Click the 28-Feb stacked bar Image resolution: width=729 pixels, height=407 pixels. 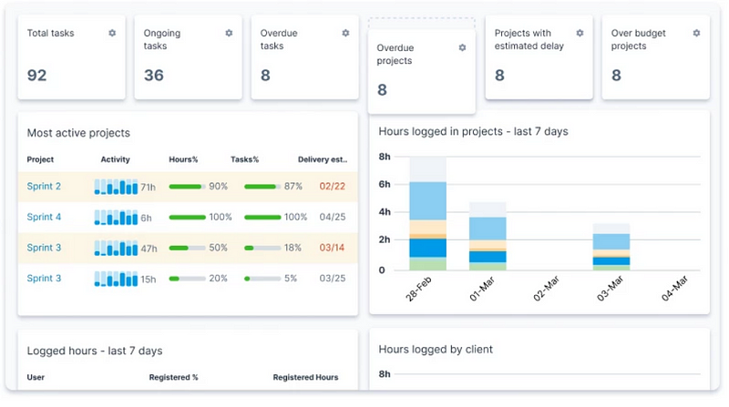pos(427,213)
